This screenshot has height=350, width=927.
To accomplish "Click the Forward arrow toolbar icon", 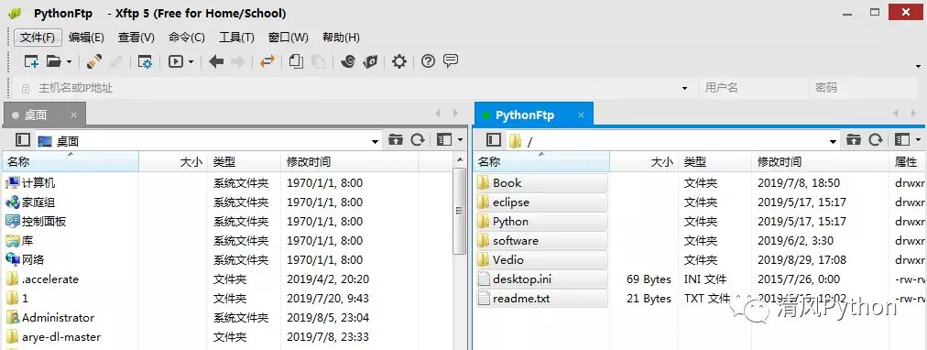I will point(237,60).
